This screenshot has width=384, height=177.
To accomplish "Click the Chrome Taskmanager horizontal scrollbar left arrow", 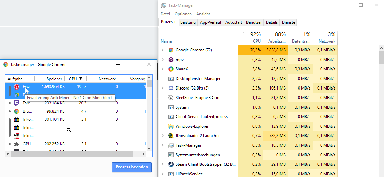I will [x=8, y=154].
